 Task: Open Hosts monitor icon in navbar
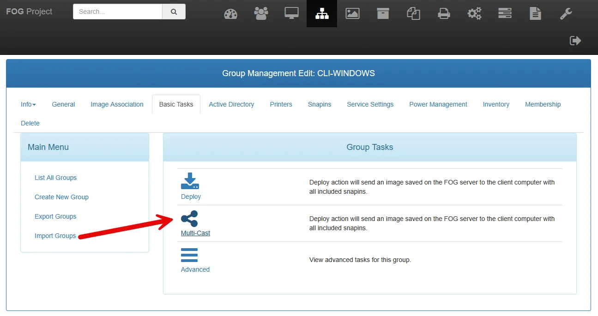[291, 14]
